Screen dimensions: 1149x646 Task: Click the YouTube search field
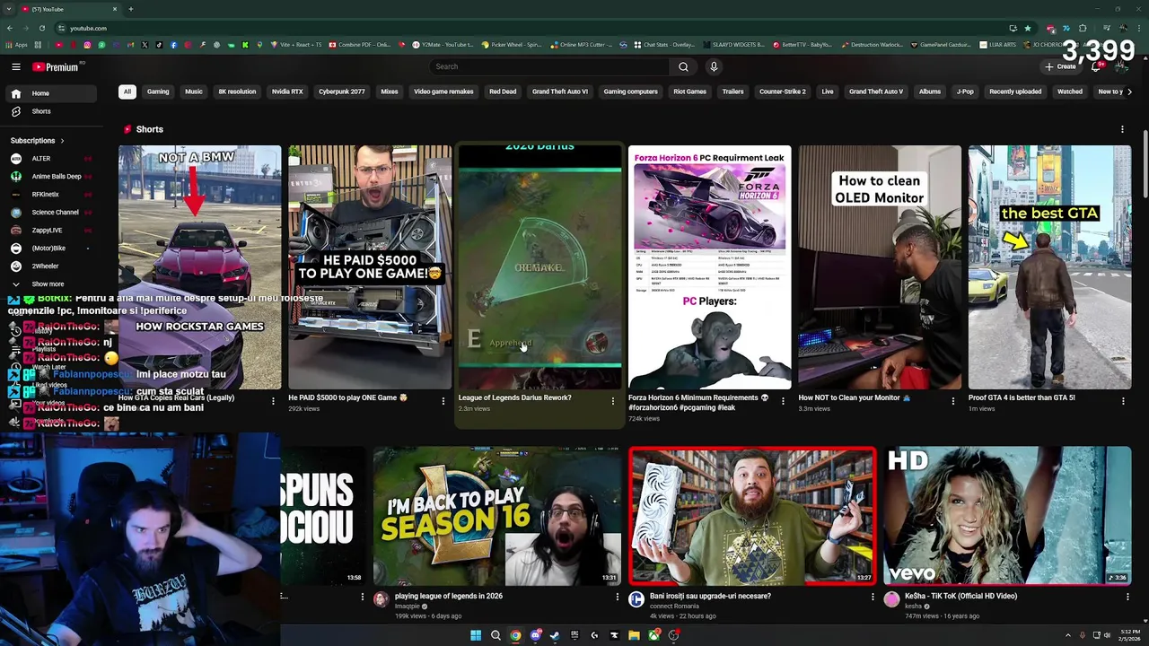point(549,66)
